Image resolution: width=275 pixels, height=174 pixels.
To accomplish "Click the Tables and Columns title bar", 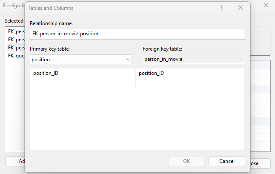I will [119, 8].
